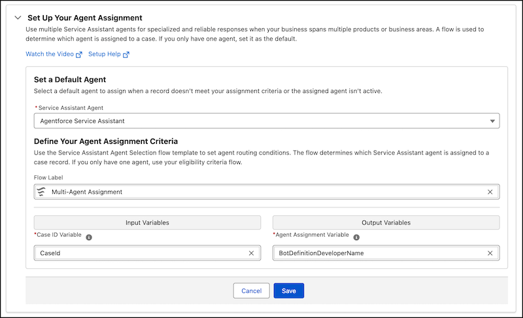
Task: Click the flow icon beside Multi-Agent Assignment
Action: click(x=41, y=192)
